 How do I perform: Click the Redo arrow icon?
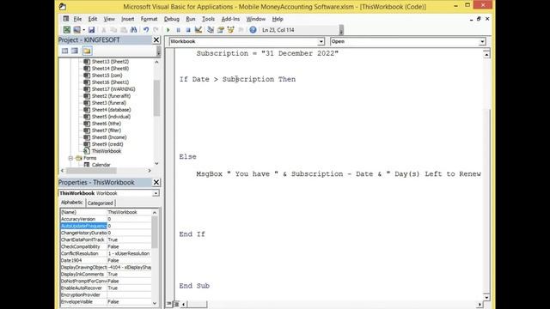click(156, 30)
